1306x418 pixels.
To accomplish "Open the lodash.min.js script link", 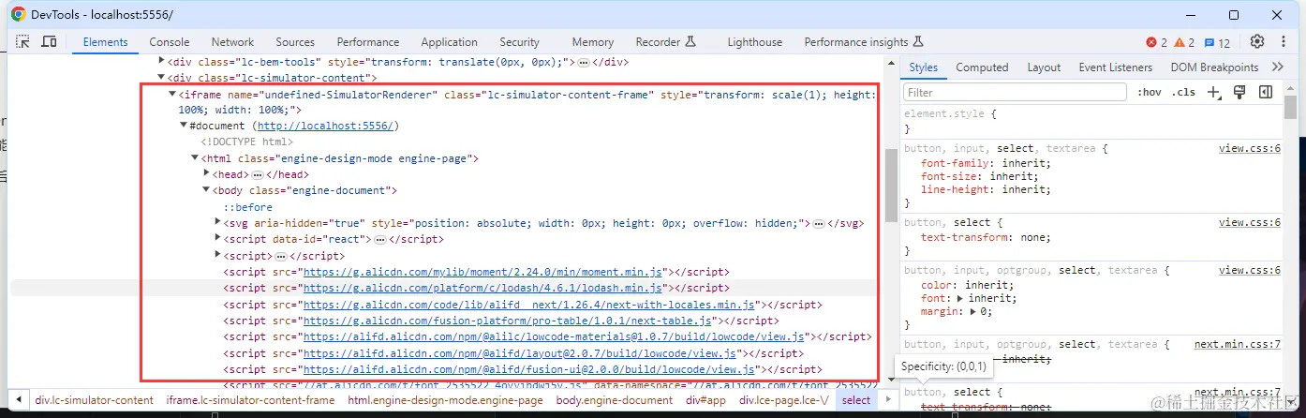I will (x=483, y=288).
